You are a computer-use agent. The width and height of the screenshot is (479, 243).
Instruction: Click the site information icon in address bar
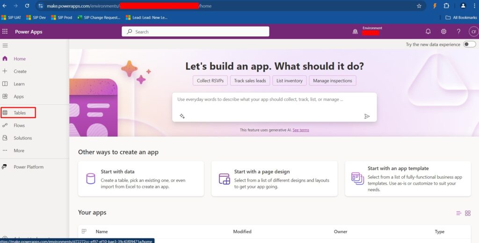[x=41, y=6]
